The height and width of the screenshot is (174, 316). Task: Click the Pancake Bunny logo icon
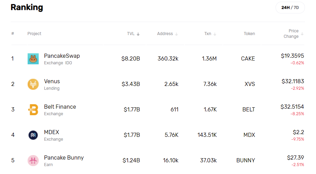[x=33, y=161]
